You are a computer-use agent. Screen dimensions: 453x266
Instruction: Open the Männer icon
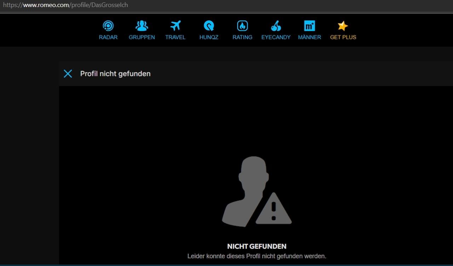coord(309,26)
